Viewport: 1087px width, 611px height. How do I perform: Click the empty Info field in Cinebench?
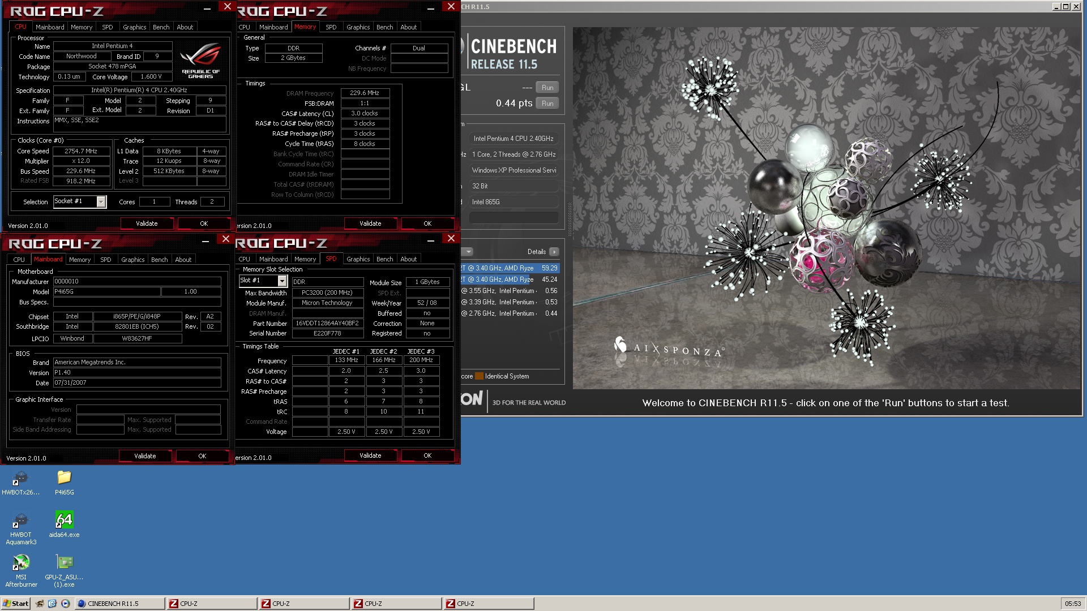[514, 218]
